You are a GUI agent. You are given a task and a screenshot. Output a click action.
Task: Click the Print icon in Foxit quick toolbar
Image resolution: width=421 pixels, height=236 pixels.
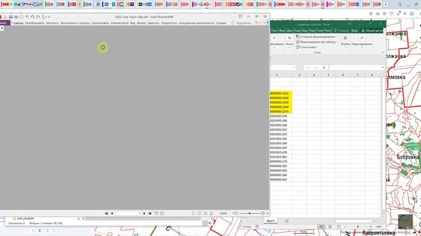(x=16, y=17)
